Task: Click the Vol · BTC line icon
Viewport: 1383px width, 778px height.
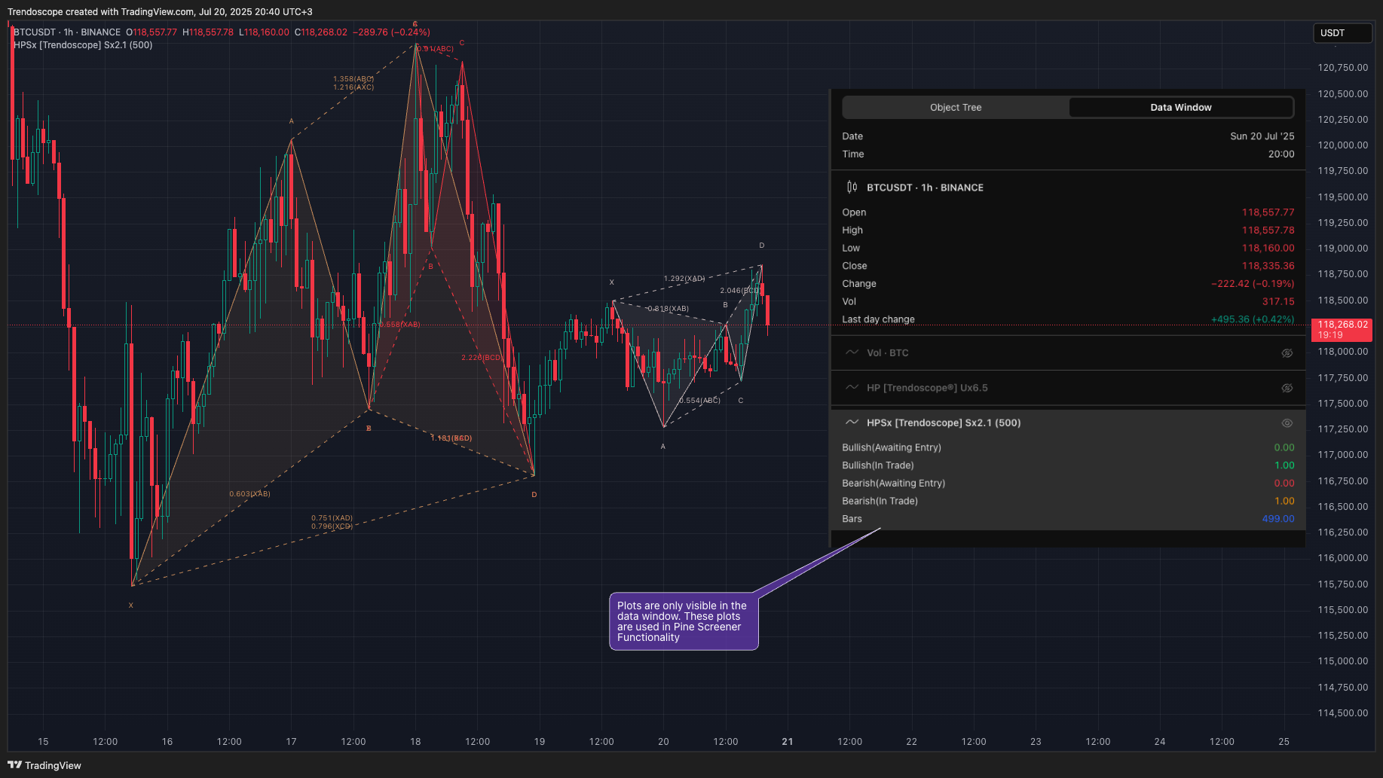Action: [852, 352]
